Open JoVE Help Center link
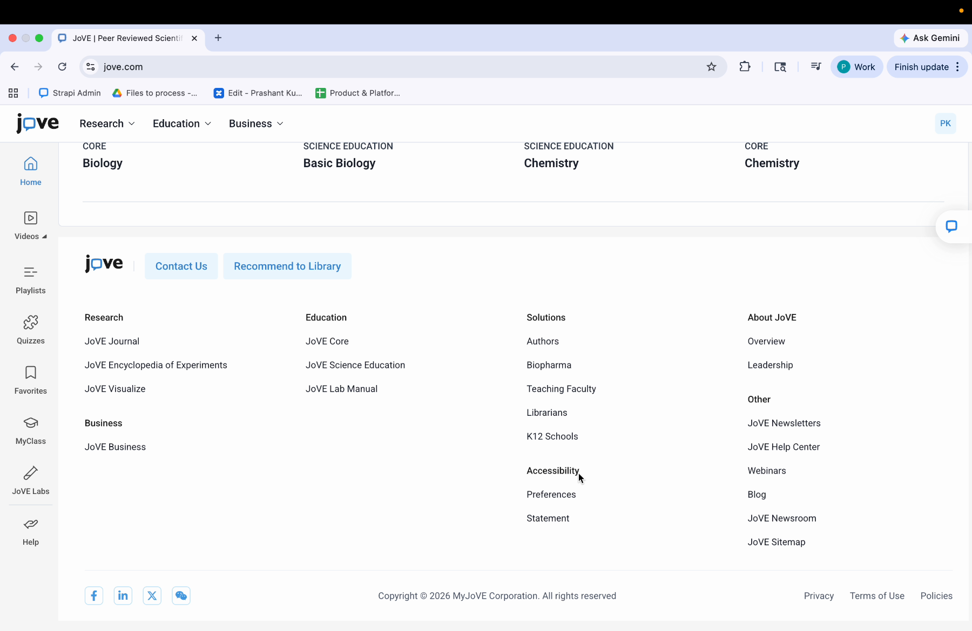The image size is (972, 631). click(784, 447)
